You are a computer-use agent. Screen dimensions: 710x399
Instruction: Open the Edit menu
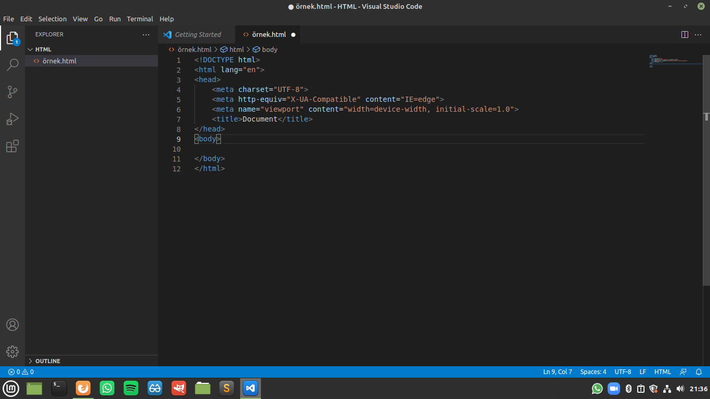point(26,19)
